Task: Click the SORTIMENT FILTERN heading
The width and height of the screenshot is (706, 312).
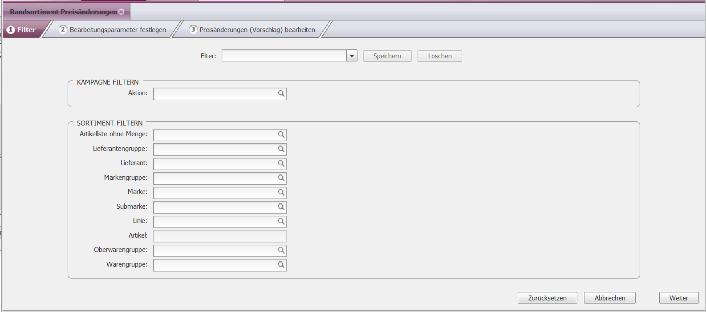Action: tap(110, 123)
